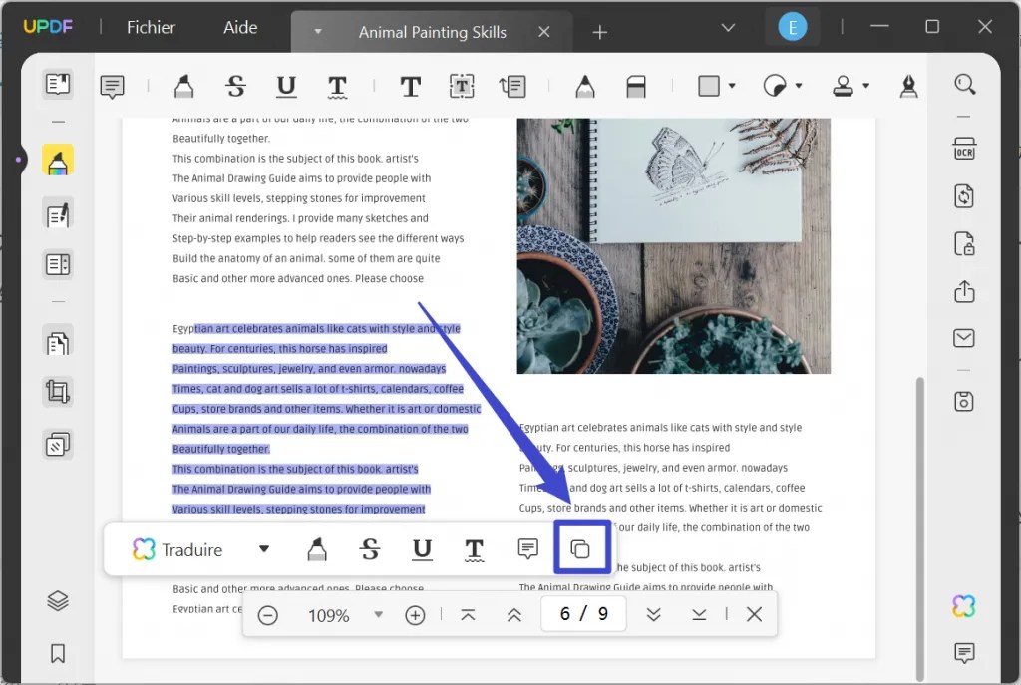
Task: Select the Text comment tool in top toolbar
Action: (x=410, y=86)
